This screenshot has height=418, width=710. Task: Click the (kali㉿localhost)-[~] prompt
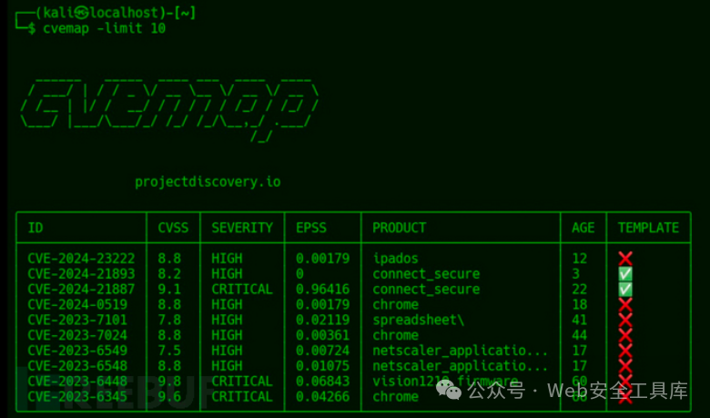tap(116, 13)
